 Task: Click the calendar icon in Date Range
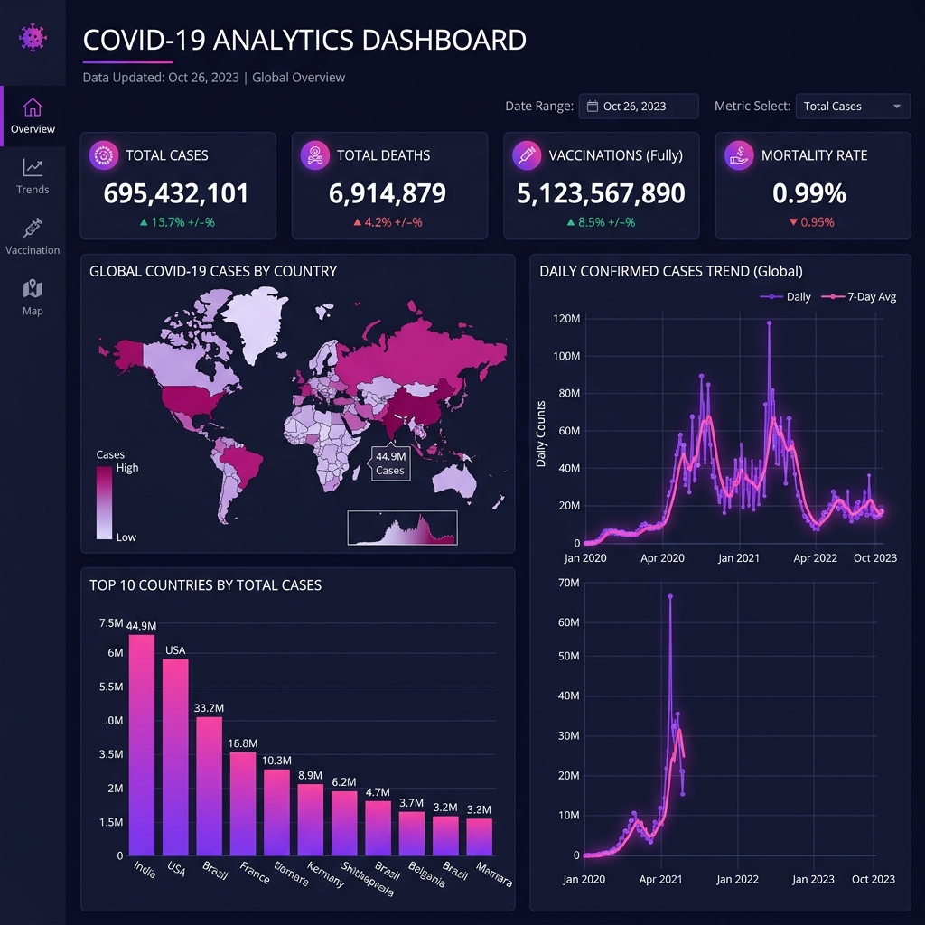click(593, 107)
